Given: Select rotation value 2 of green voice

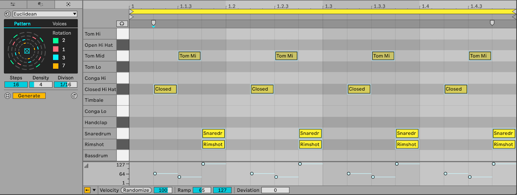Looking at the screenshot, I should click(64, 41).
